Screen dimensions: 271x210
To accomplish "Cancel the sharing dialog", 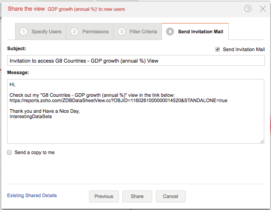I will point(170,196).
